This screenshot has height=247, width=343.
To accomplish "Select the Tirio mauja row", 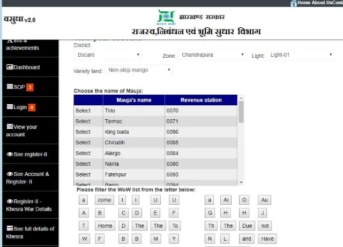I will [83, 111].
